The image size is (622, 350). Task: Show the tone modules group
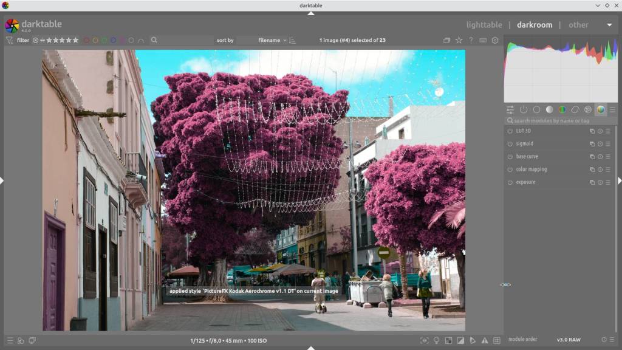click(x=549, y=109)
